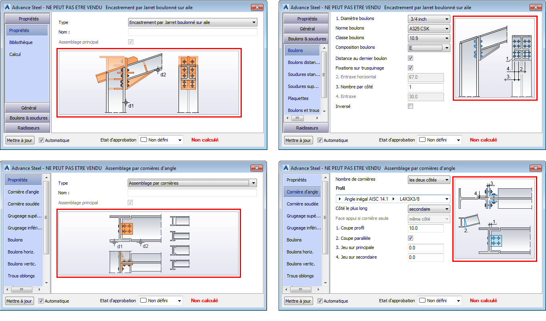Open Grugeage supé... in the bottom-right dialog

(303, 216)
